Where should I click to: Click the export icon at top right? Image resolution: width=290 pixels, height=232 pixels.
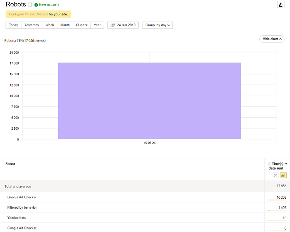[x=280, y=4]
